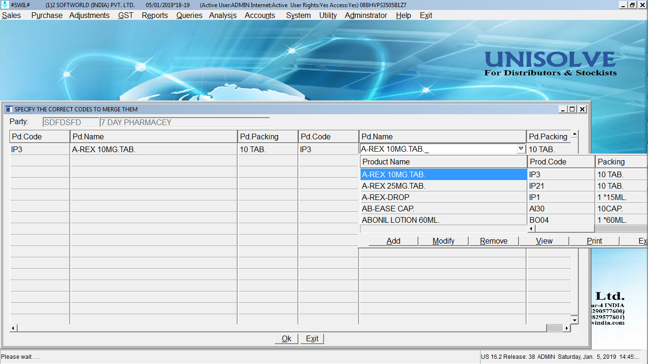
Task: Click the Ok button in merge dialog
Action: point(287,338)
